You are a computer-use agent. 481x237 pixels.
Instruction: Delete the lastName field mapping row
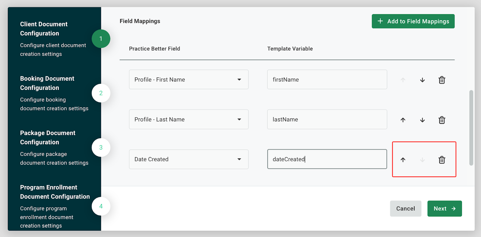coord(442,120)
